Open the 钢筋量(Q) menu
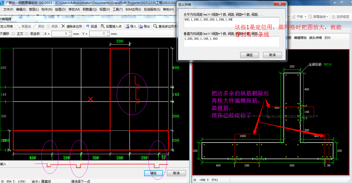The width and height of the screenshot is (352, 183). coord(90,9)
